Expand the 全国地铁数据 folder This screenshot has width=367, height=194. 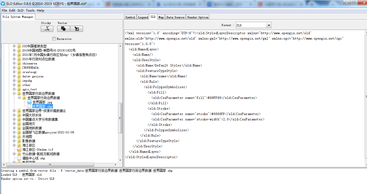point(14,128)
